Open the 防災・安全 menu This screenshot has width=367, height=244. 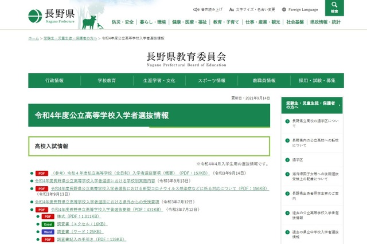pos(123,22)
